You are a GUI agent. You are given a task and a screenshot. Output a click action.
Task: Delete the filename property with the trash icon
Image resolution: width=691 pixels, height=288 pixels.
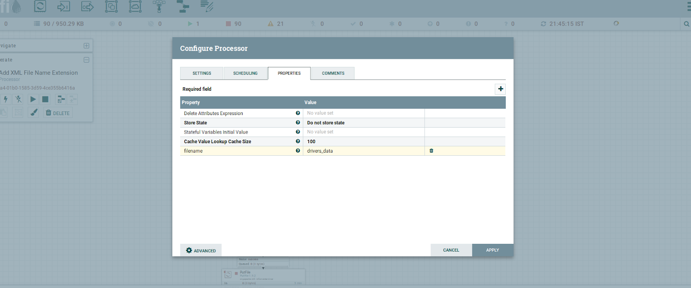tap(431, 151)
